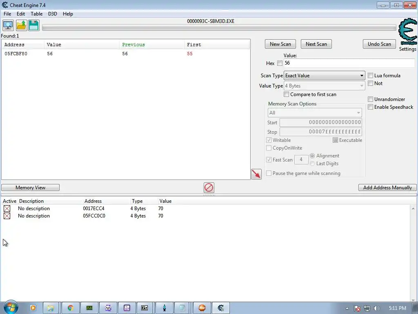Click the Cheat Engine title bar icon
Screen dimensions: 418x314
(x=5, y=5)
